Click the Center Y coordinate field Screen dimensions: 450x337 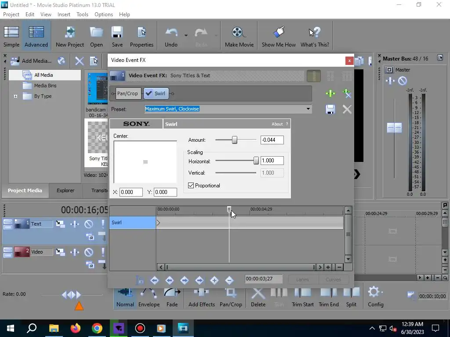click(165, 192)
